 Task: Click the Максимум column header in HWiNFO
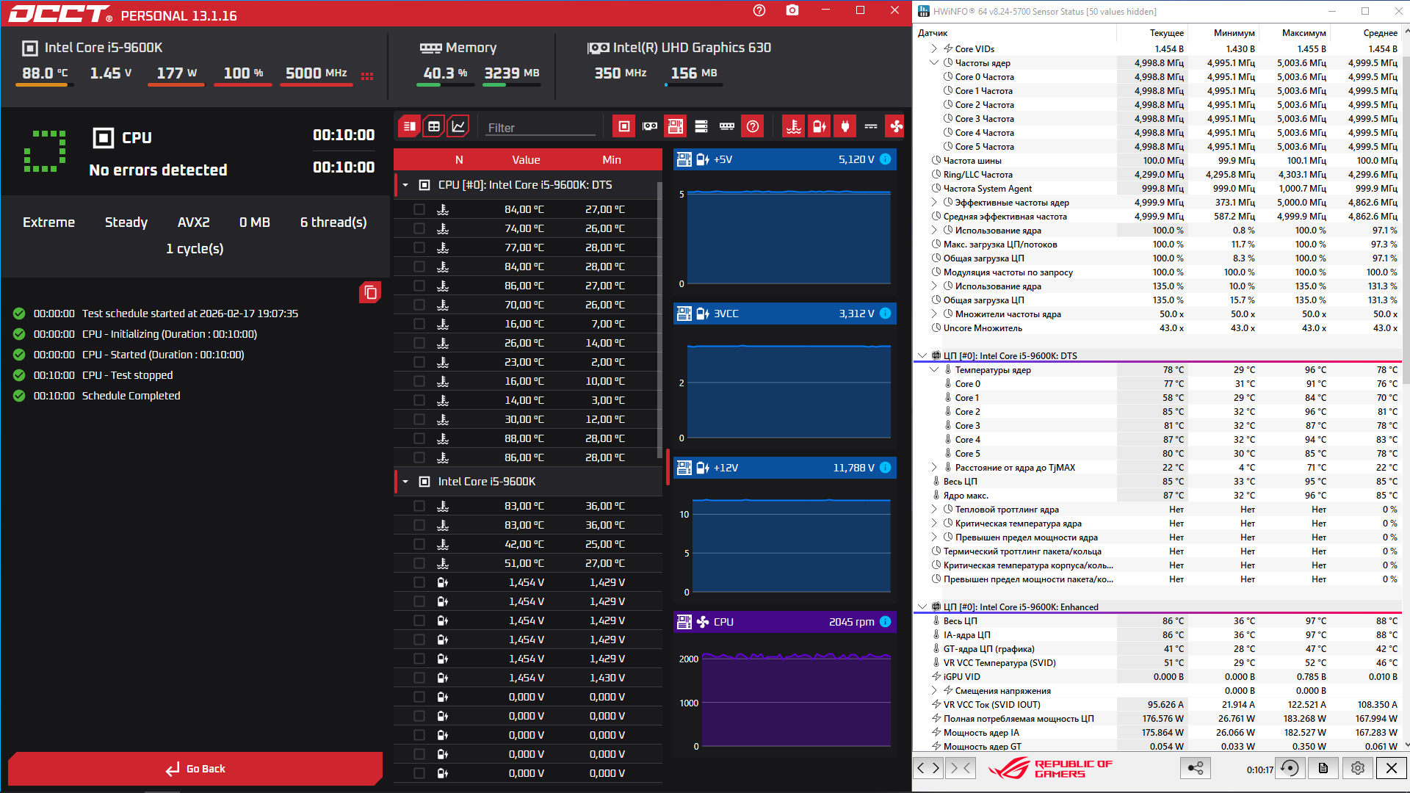pos(1304,33)
